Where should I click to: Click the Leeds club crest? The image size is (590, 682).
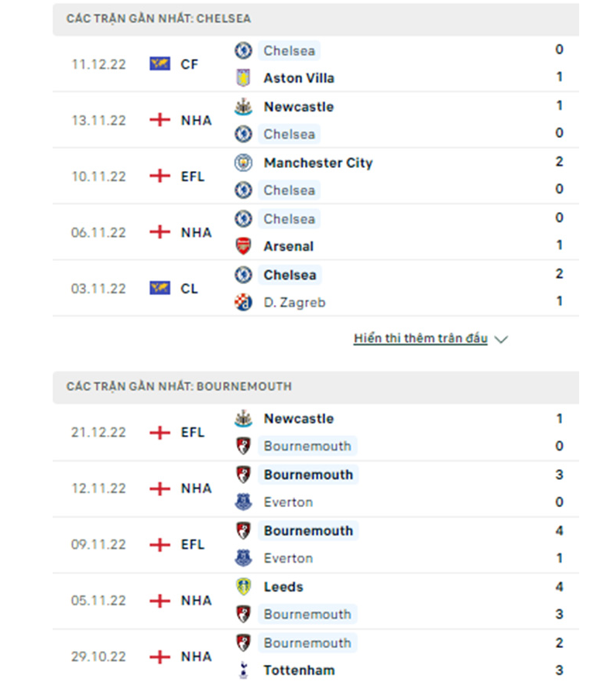point(243,587)
